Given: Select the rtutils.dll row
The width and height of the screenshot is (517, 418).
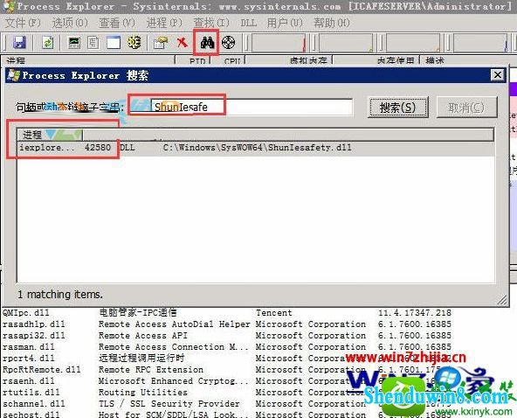Looking at the screenshot, I should 227,393.
